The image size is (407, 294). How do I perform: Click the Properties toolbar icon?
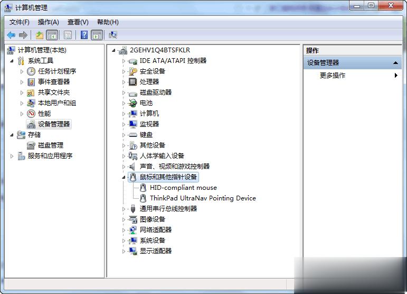68,35
